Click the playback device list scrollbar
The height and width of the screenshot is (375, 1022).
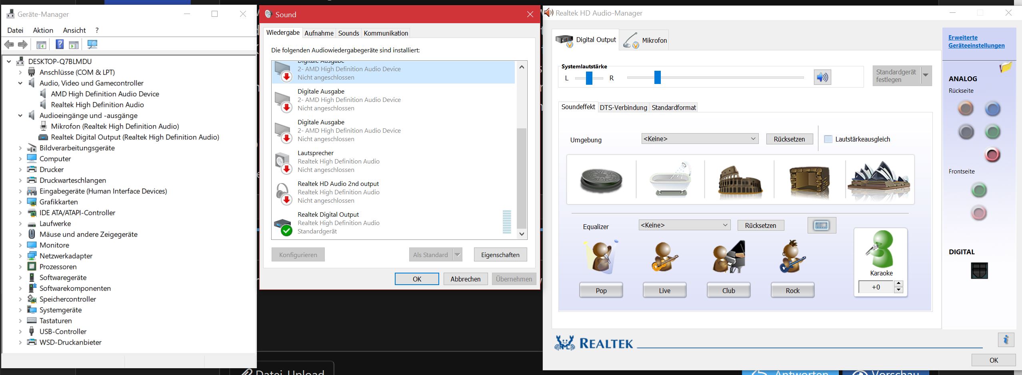(522, 178)
